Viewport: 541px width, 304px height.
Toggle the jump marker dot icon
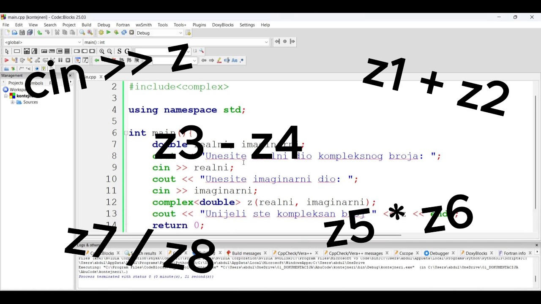(285, 41)
